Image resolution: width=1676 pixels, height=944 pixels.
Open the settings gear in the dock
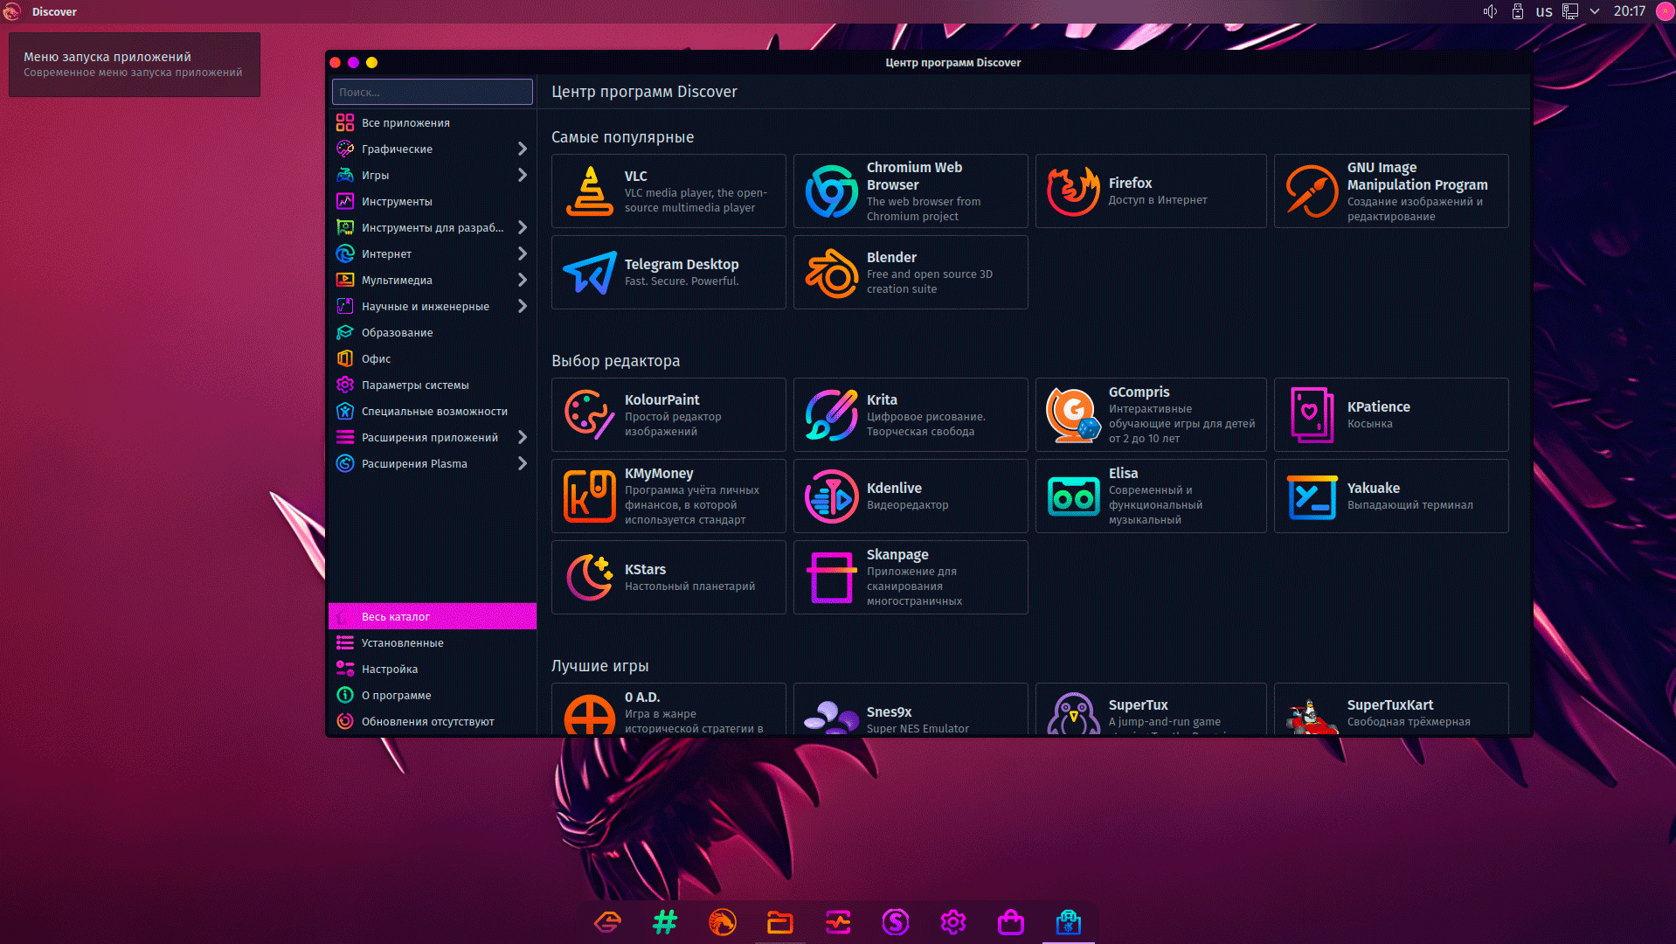[953, 921]
